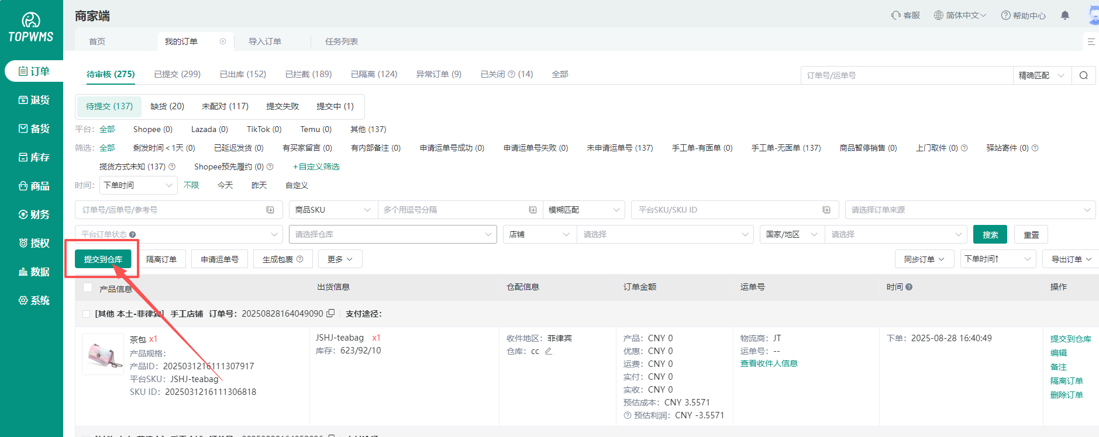Click the 茶包 product thumbnail image
This screenshot has width=1099, height=437.
[x=103, y=354]
